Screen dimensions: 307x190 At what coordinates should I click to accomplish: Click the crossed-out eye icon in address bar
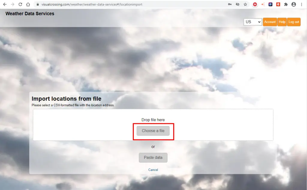(238, 4)
